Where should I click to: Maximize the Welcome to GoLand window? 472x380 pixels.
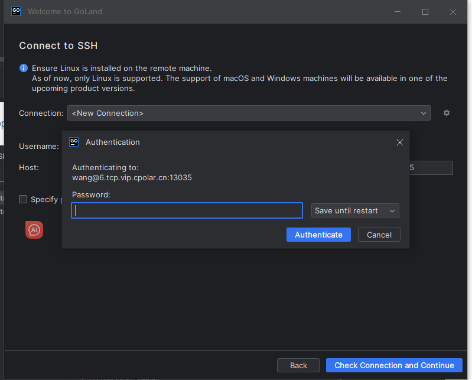tap(425, 12)
